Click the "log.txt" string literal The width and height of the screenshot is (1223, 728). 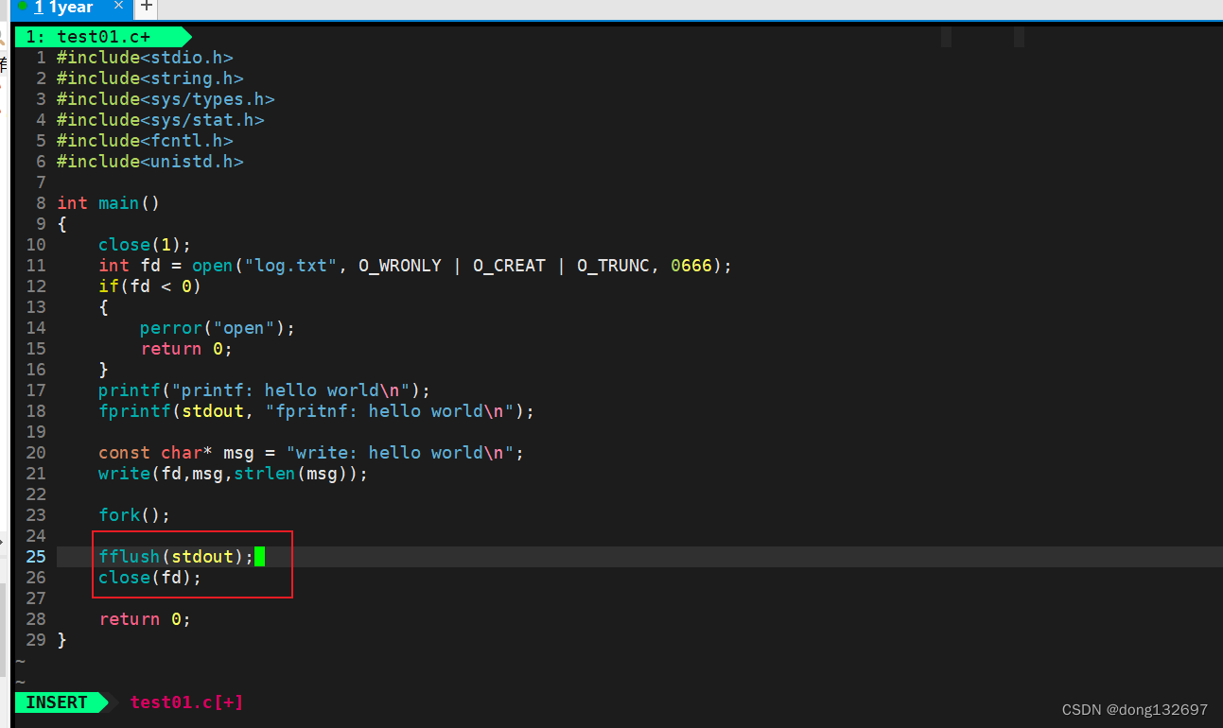(x=290, y=266)
